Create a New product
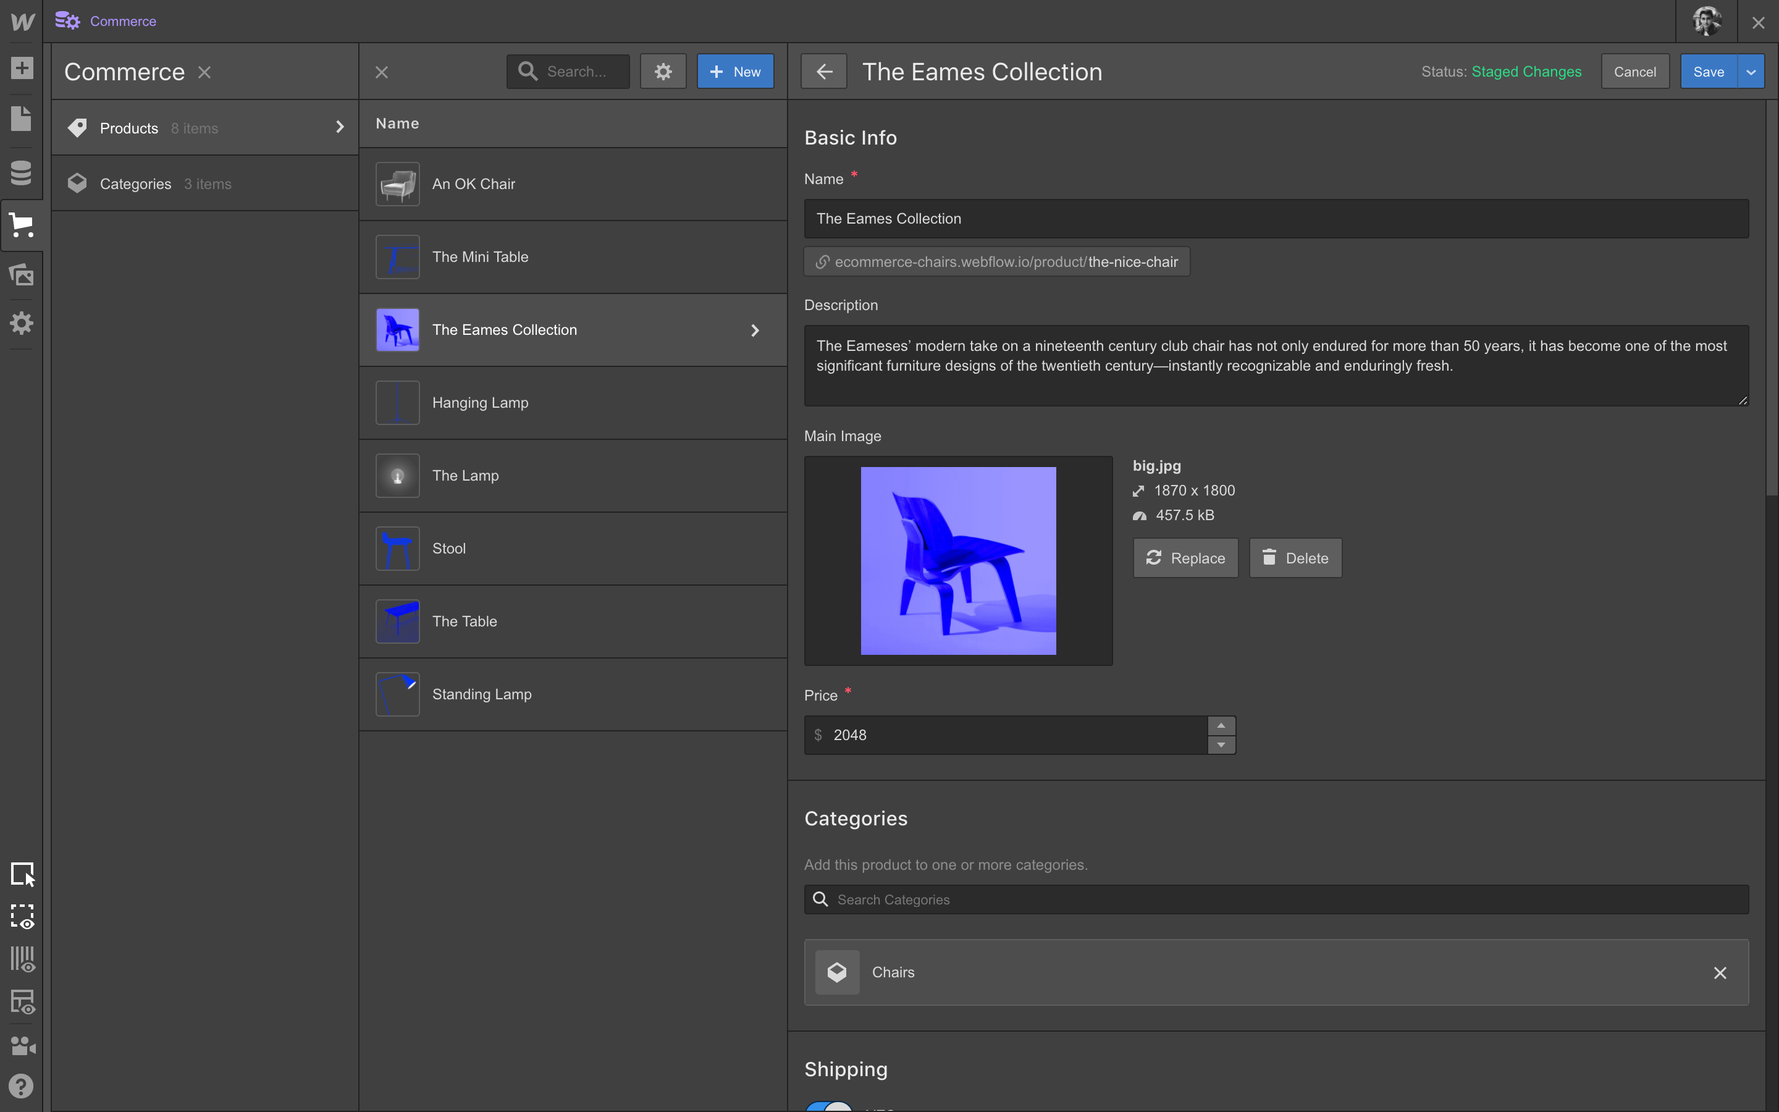 (735, 71)
